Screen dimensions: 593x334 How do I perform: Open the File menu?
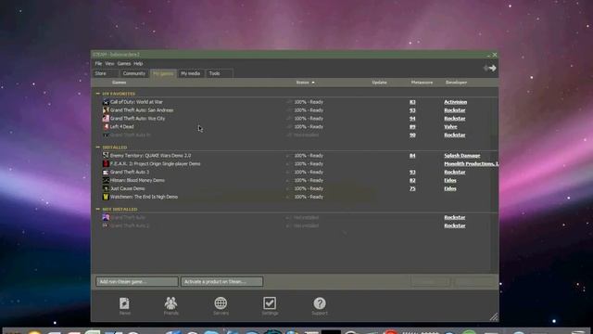click(x=98, y=64)
